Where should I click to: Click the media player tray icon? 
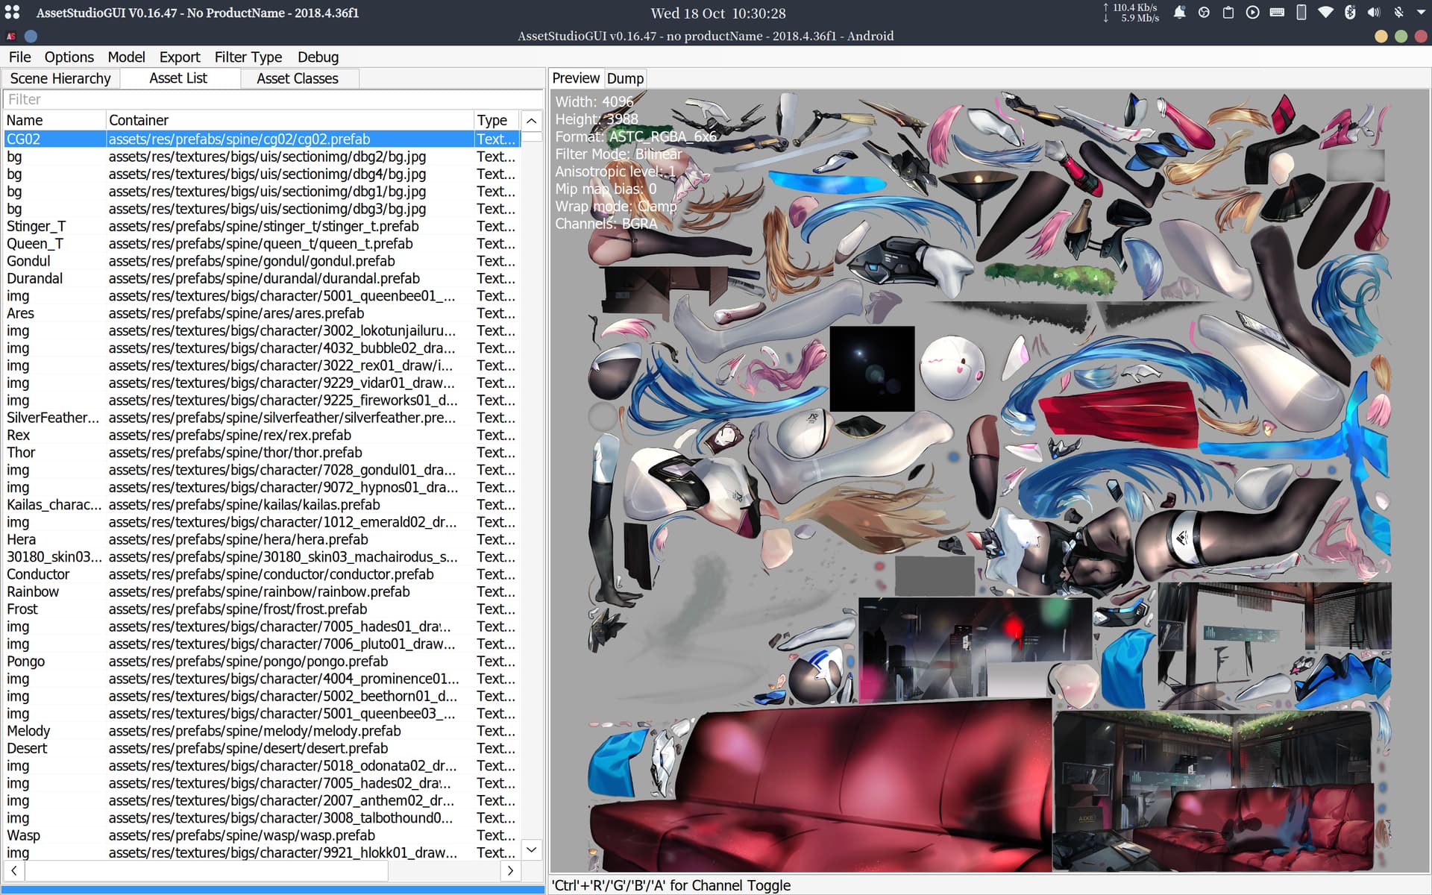click(1252, 12)
